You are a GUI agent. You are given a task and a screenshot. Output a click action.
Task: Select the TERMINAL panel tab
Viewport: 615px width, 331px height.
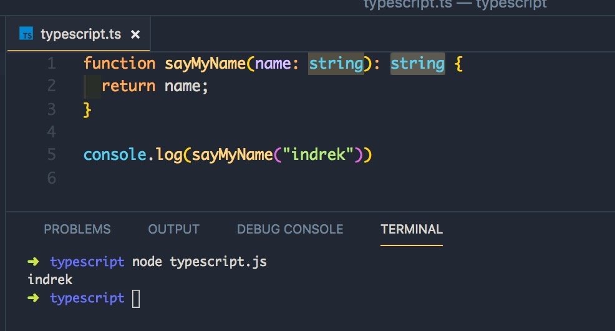coord(412,229)
